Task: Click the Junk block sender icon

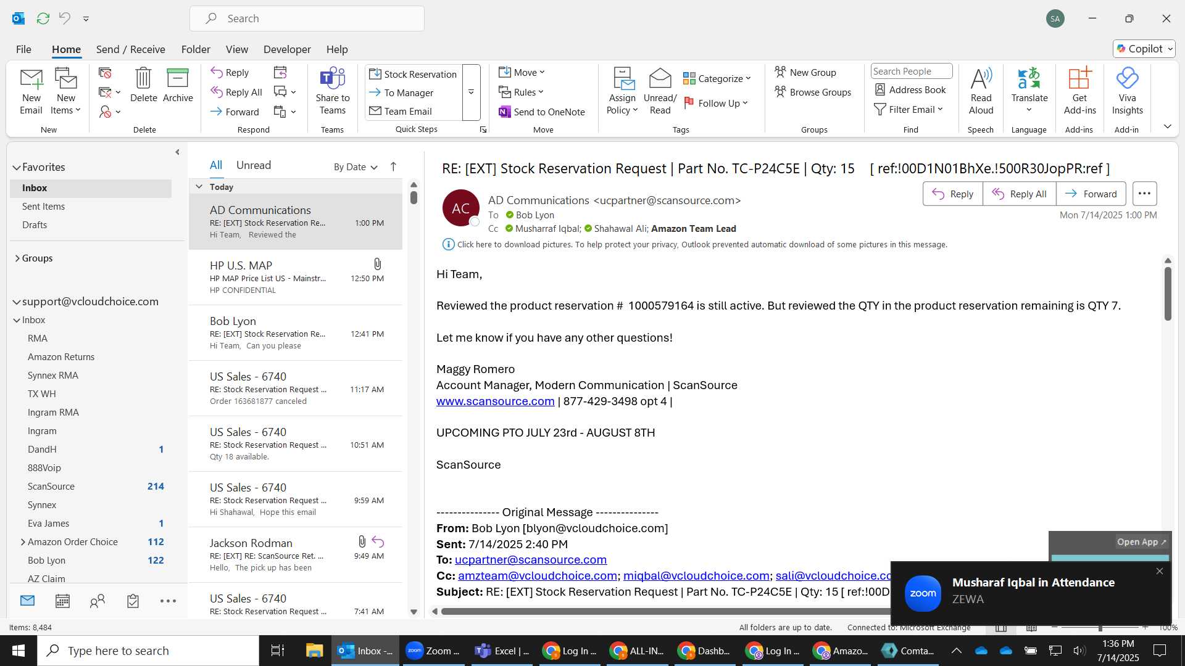Action: tap(106, 112)
